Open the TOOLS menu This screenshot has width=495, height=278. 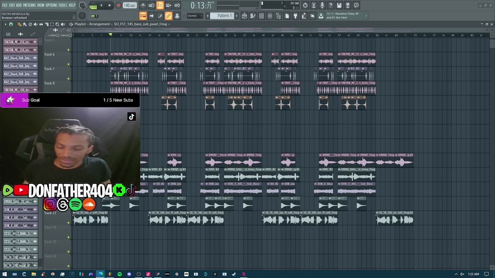click(x=63, y=5)
